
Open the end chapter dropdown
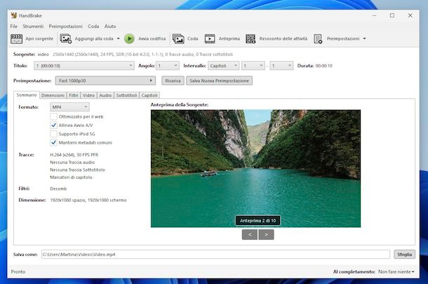click(281, 66)
